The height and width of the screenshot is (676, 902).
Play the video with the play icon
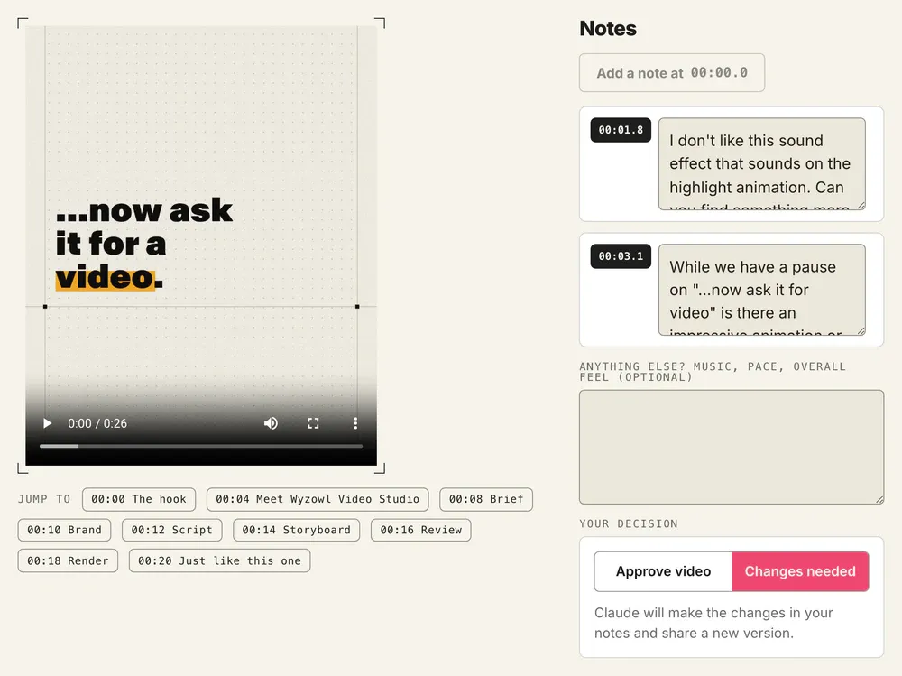click(x=47, y=423)
